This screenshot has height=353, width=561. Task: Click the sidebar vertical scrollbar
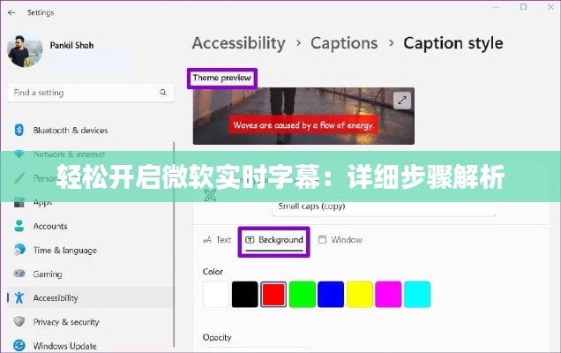(x=175, y=244)
